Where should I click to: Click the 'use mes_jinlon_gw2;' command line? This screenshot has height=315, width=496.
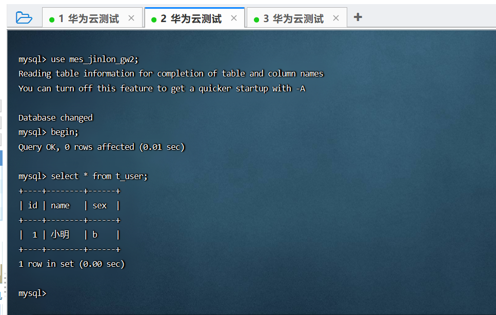click(95, 59)
